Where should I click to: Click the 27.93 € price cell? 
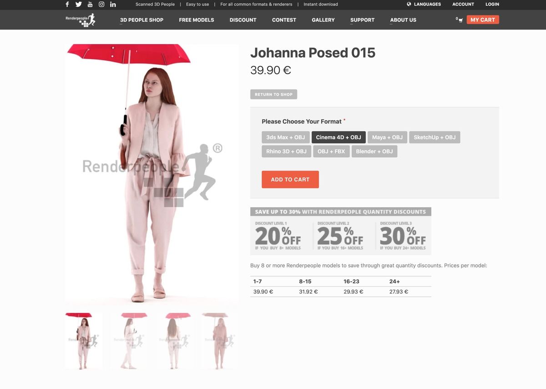399,292
